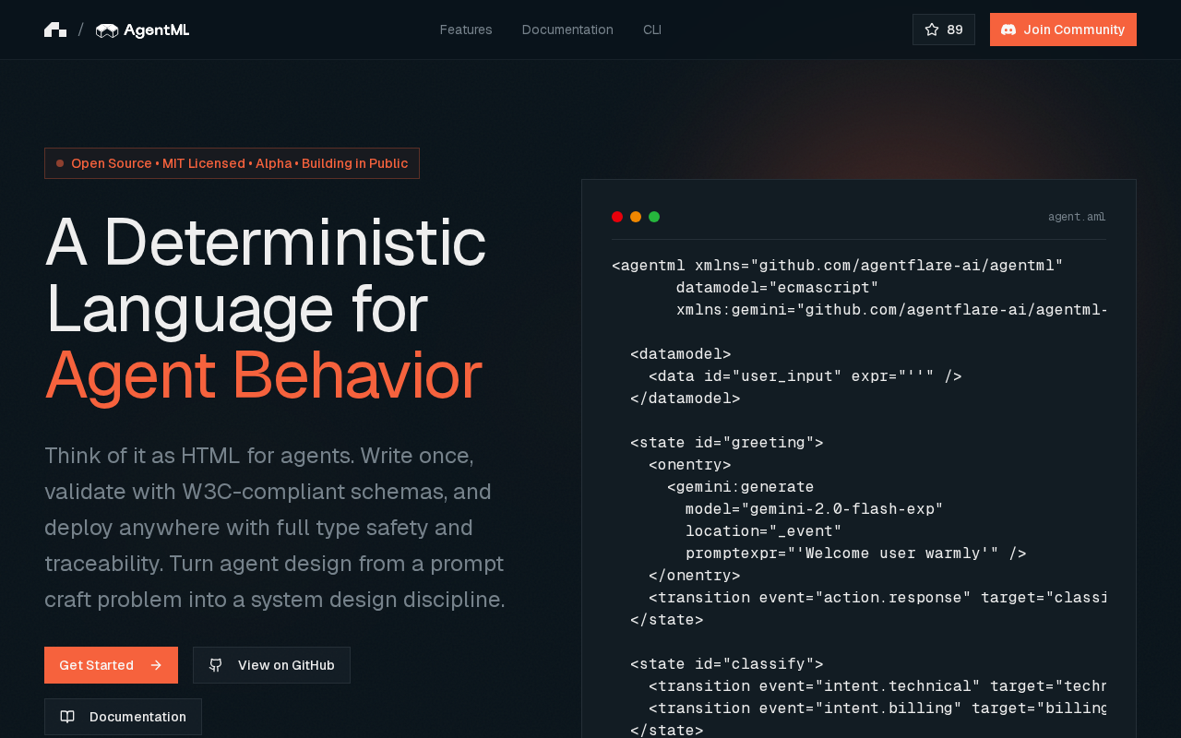Viewport: 1181px width, 738px height.
Task: Click the intent.technical transition line
Action: tap(877, 686)
